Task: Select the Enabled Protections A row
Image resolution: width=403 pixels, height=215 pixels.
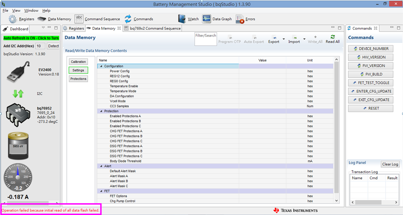Action: [215, 116]
